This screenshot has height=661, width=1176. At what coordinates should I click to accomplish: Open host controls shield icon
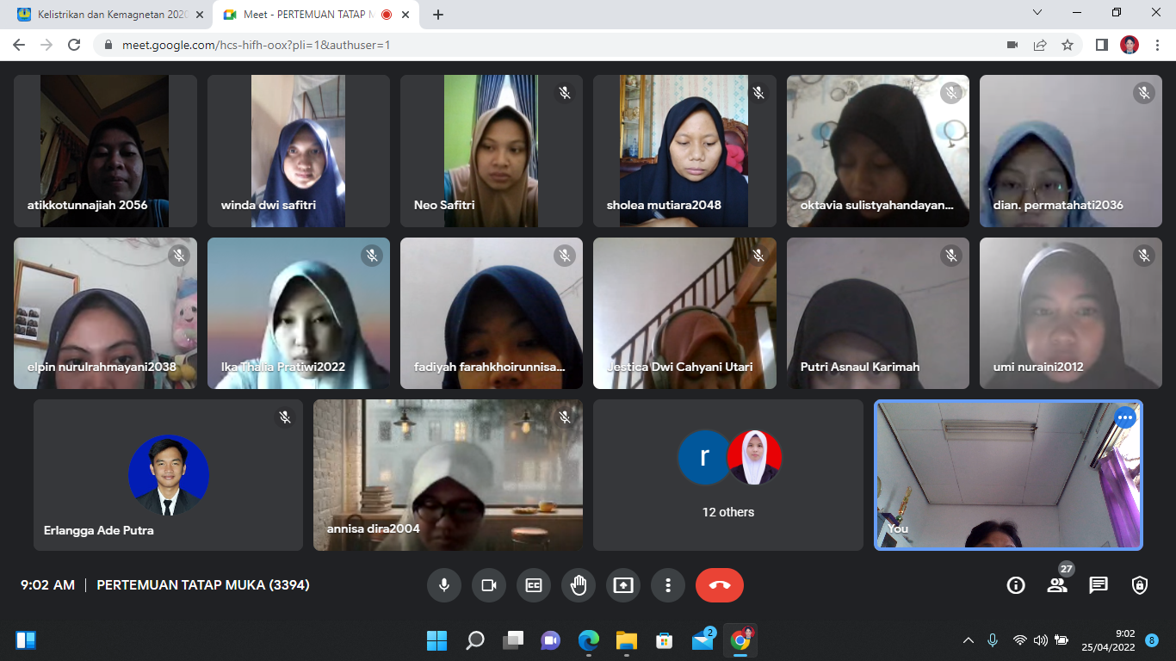[1140, 585]
